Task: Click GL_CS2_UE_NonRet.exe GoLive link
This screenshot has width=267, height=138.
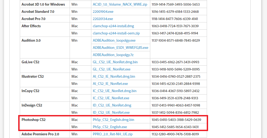Action: pos(111,69)
